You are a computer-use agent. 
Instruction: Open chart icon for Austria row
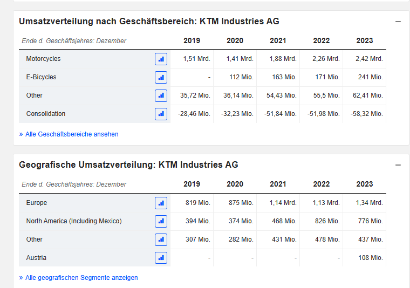161,258
